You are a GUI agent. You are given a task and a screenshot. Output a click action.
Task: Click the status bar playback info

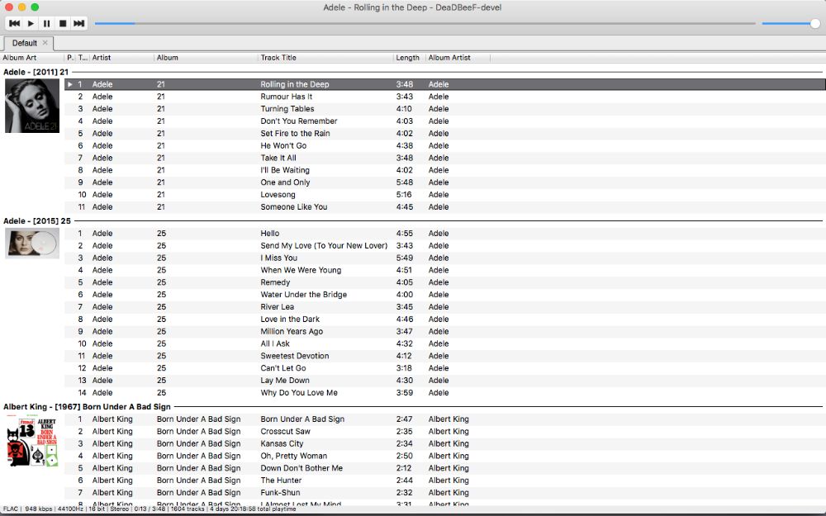(x=150, y=509)
